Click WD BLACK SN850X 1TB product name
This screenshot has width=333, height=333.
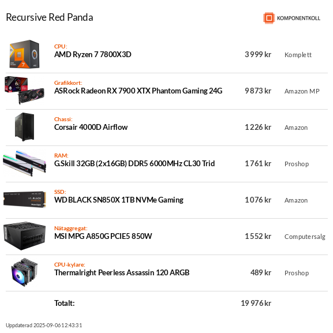(x=119, y=200)
